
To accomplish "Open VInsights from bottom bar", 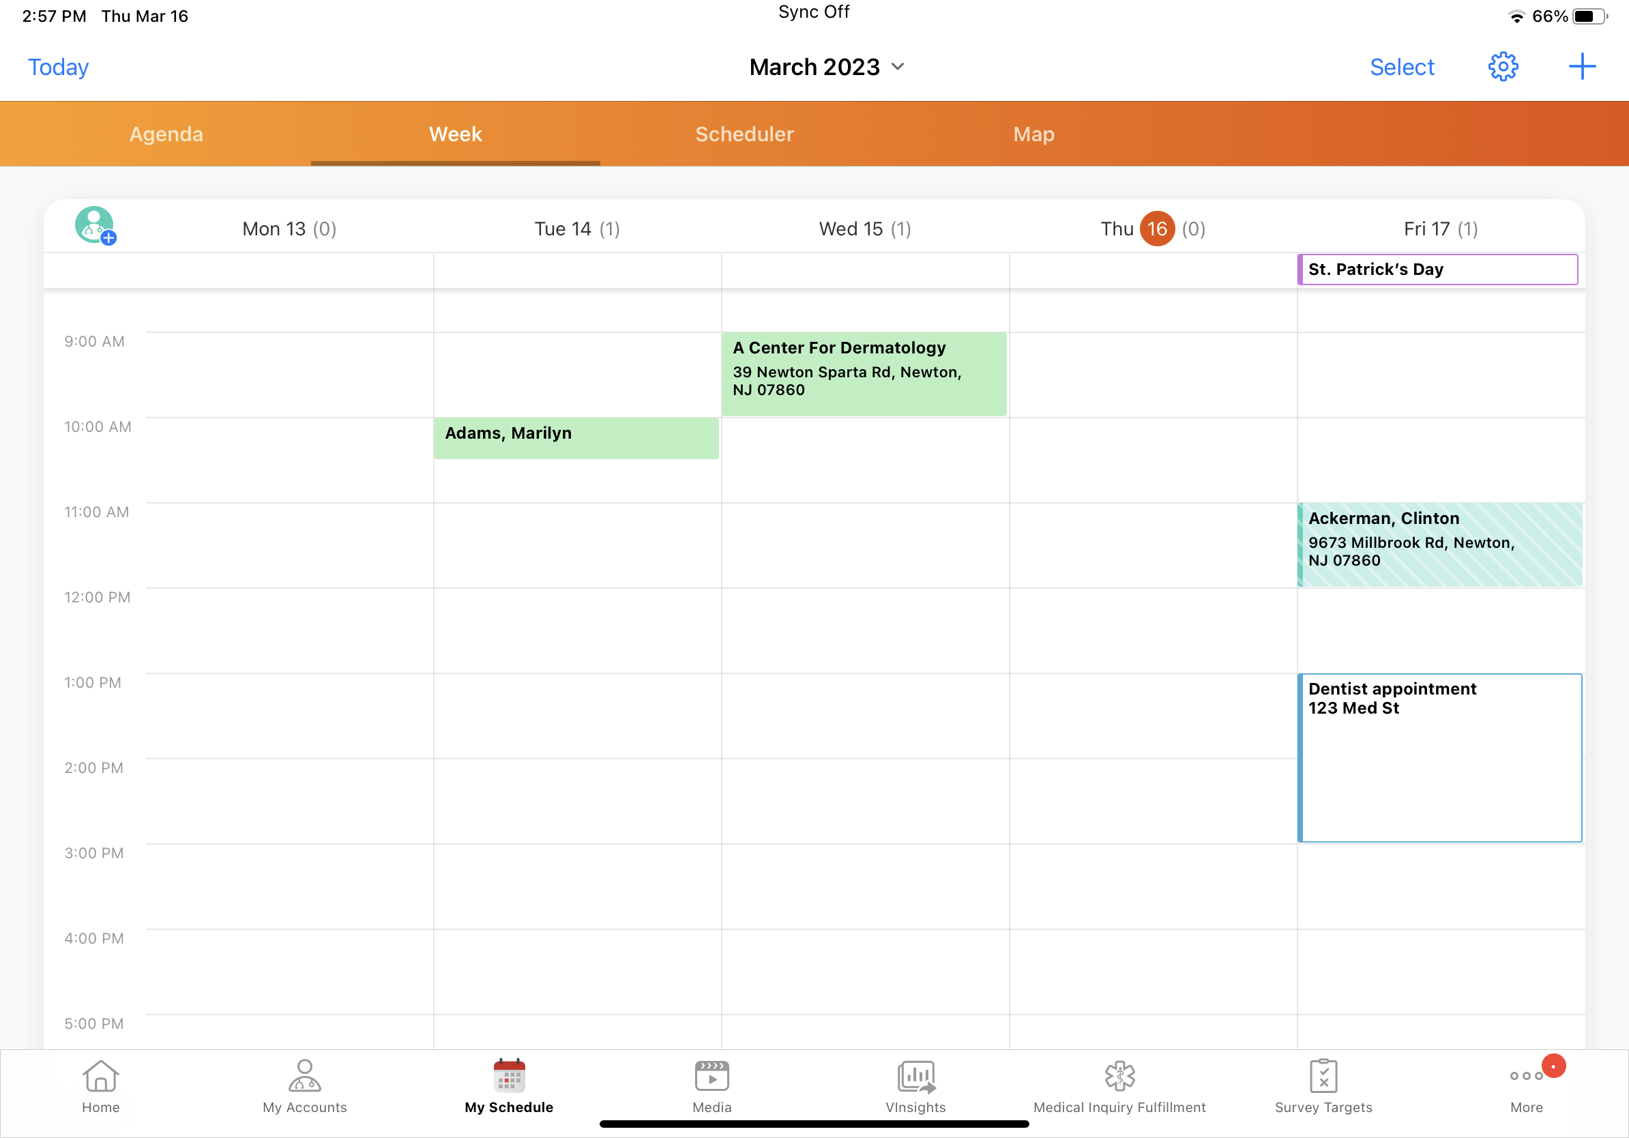I will (915, 1085).
